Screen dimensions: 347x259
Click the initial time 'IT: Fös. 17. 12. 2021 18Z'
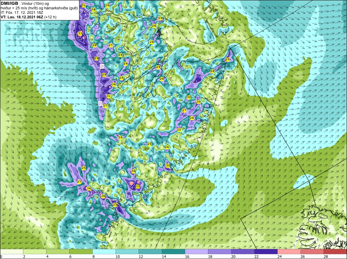click(x=22, y=12)
